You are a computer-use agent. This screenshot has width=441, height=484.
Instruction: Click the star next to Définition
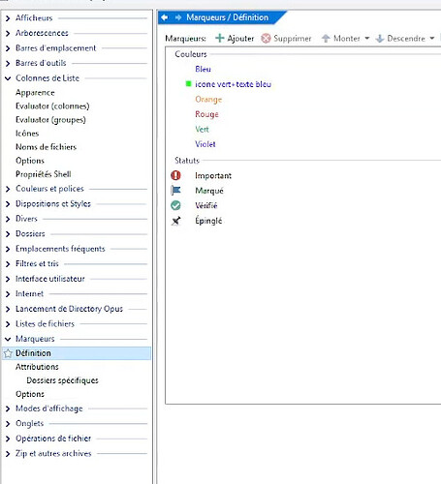pos(8,353)
